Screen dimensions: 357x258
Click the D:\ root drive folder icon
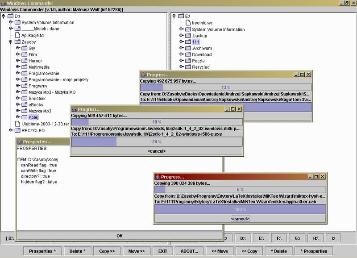coord(10,16)
